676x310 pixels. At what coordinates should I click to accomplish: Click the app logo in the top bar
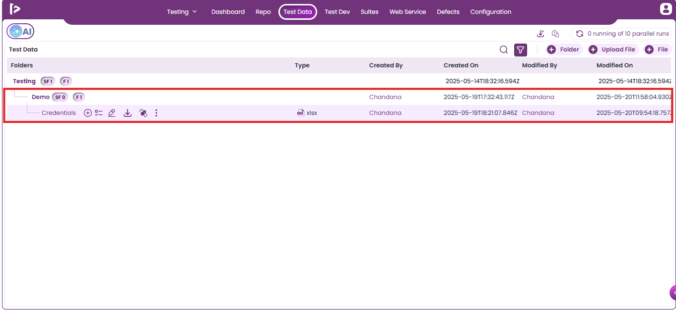[15, 9]
